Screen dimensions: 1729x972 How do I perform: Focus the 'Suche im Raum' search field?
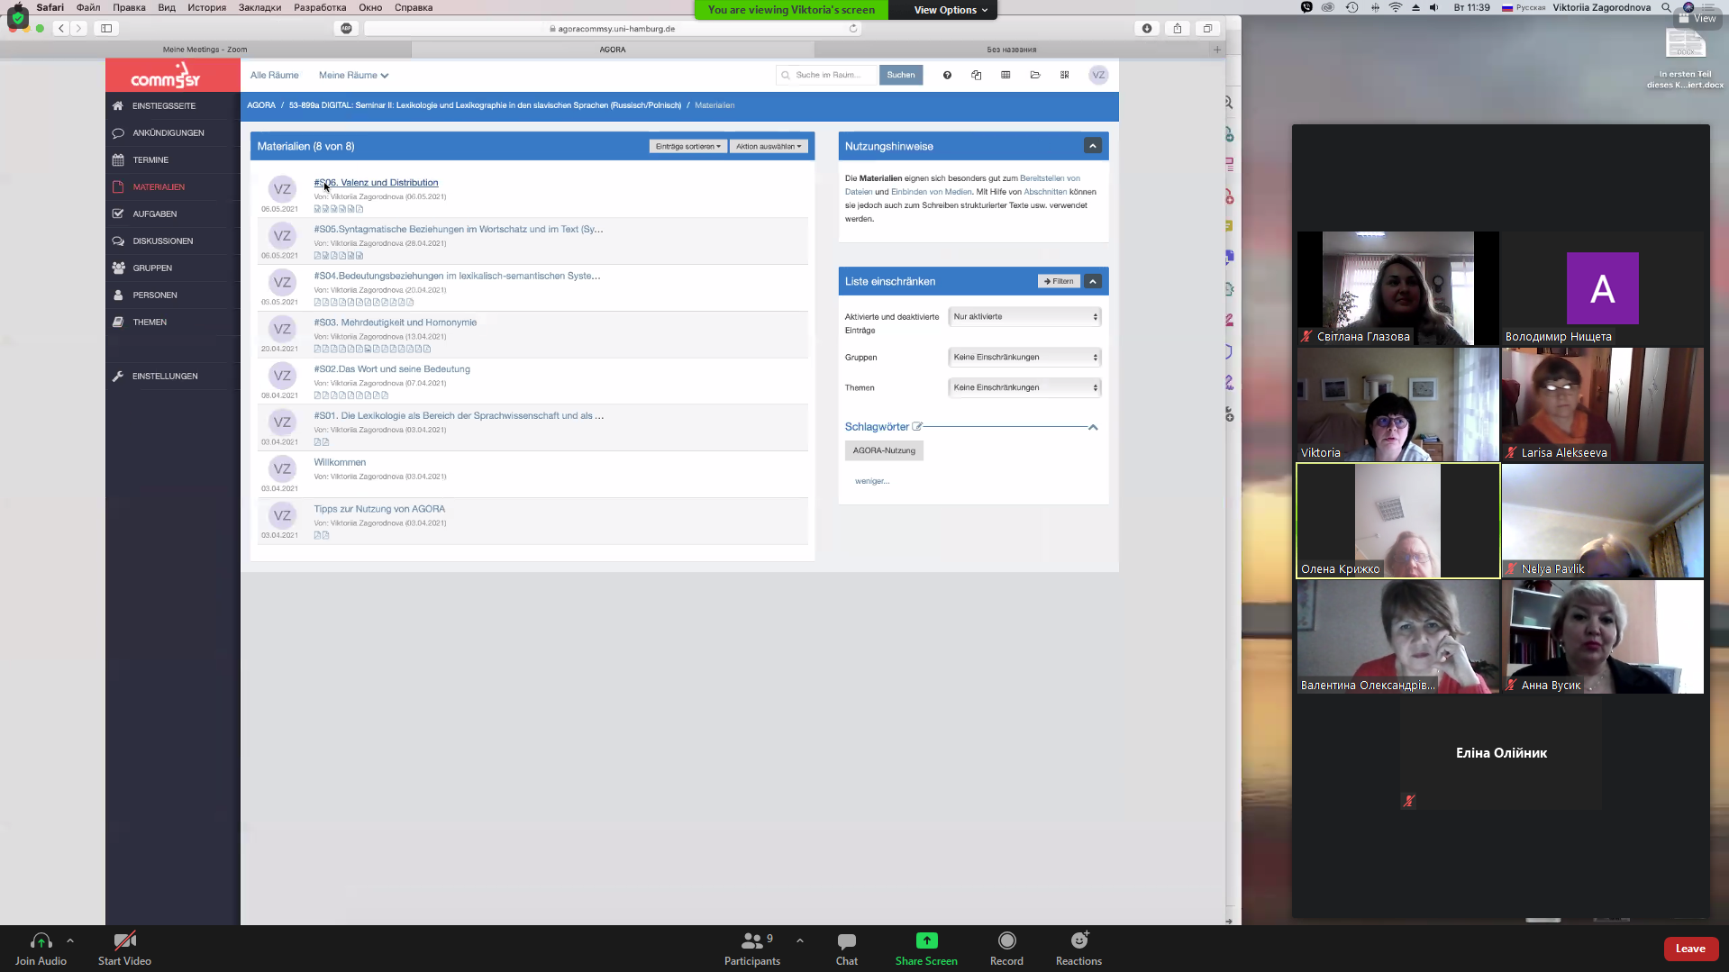tap(827, 76)
